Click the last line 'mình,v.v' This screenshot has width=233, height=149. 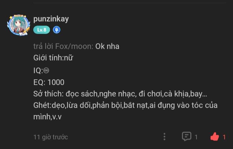[47, 117]
